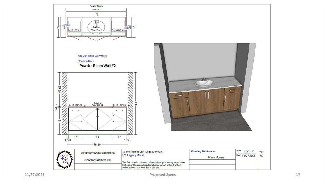The height and width of the screenshot is (183, 325).
Task: Select wall marker 3 box at plan right
Action: pos(129,27)
